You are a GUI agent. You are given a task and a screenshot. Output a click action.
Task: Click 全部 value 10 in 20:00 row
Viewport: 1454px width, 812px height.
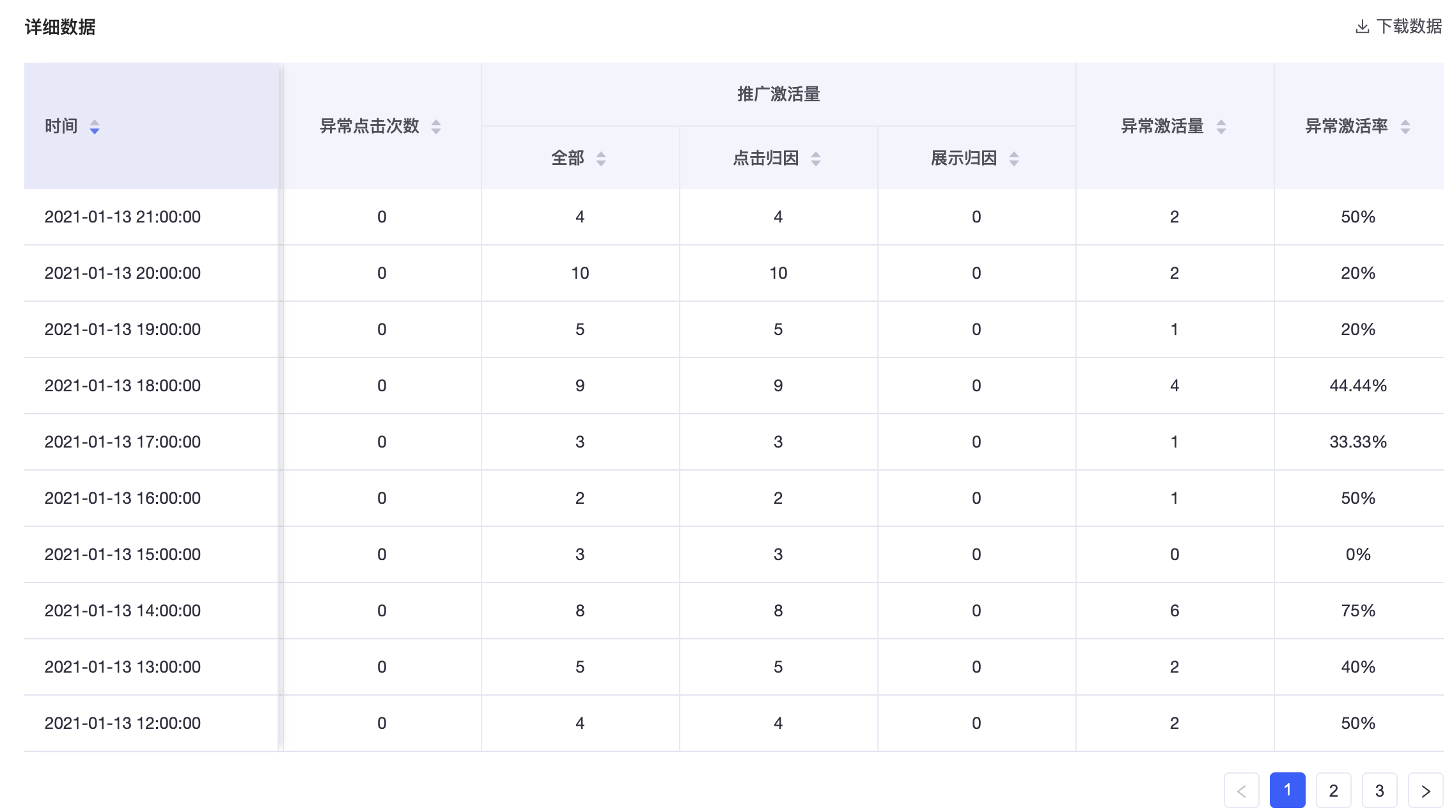point(580,273)
